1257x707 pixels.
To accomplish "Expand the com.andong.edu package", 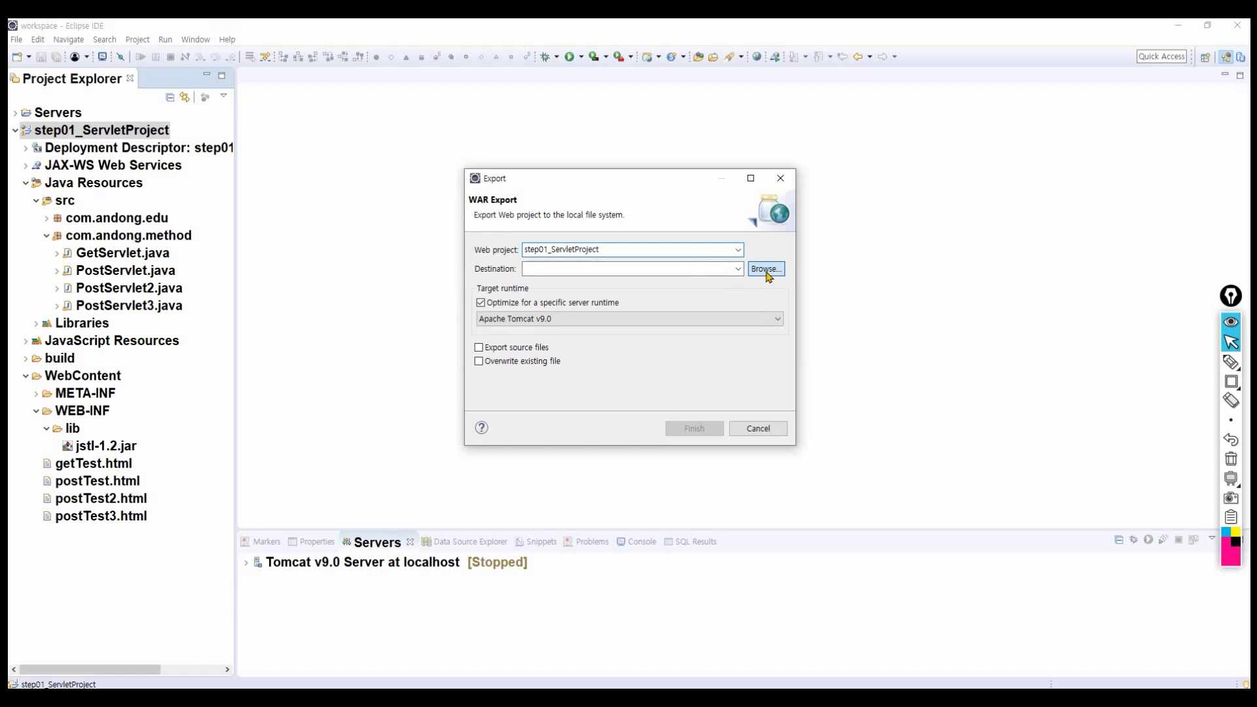I will pos(46,218).
